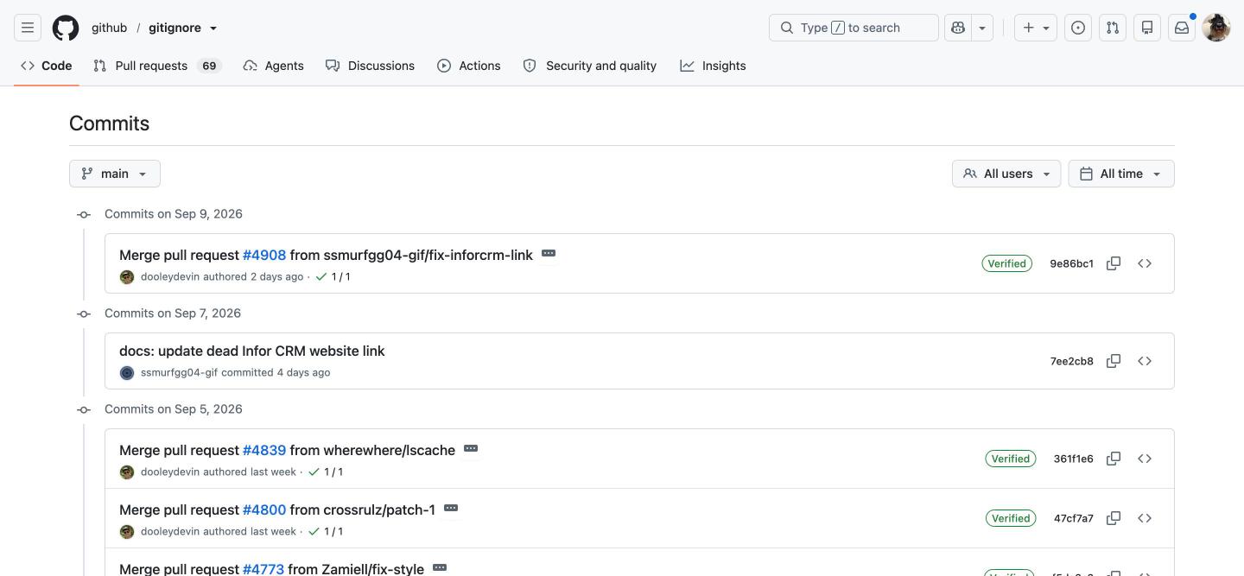This screenshot has width=1244, height=576.
Task: Expand commit description for PR #4908
Action: click(549, 254)
